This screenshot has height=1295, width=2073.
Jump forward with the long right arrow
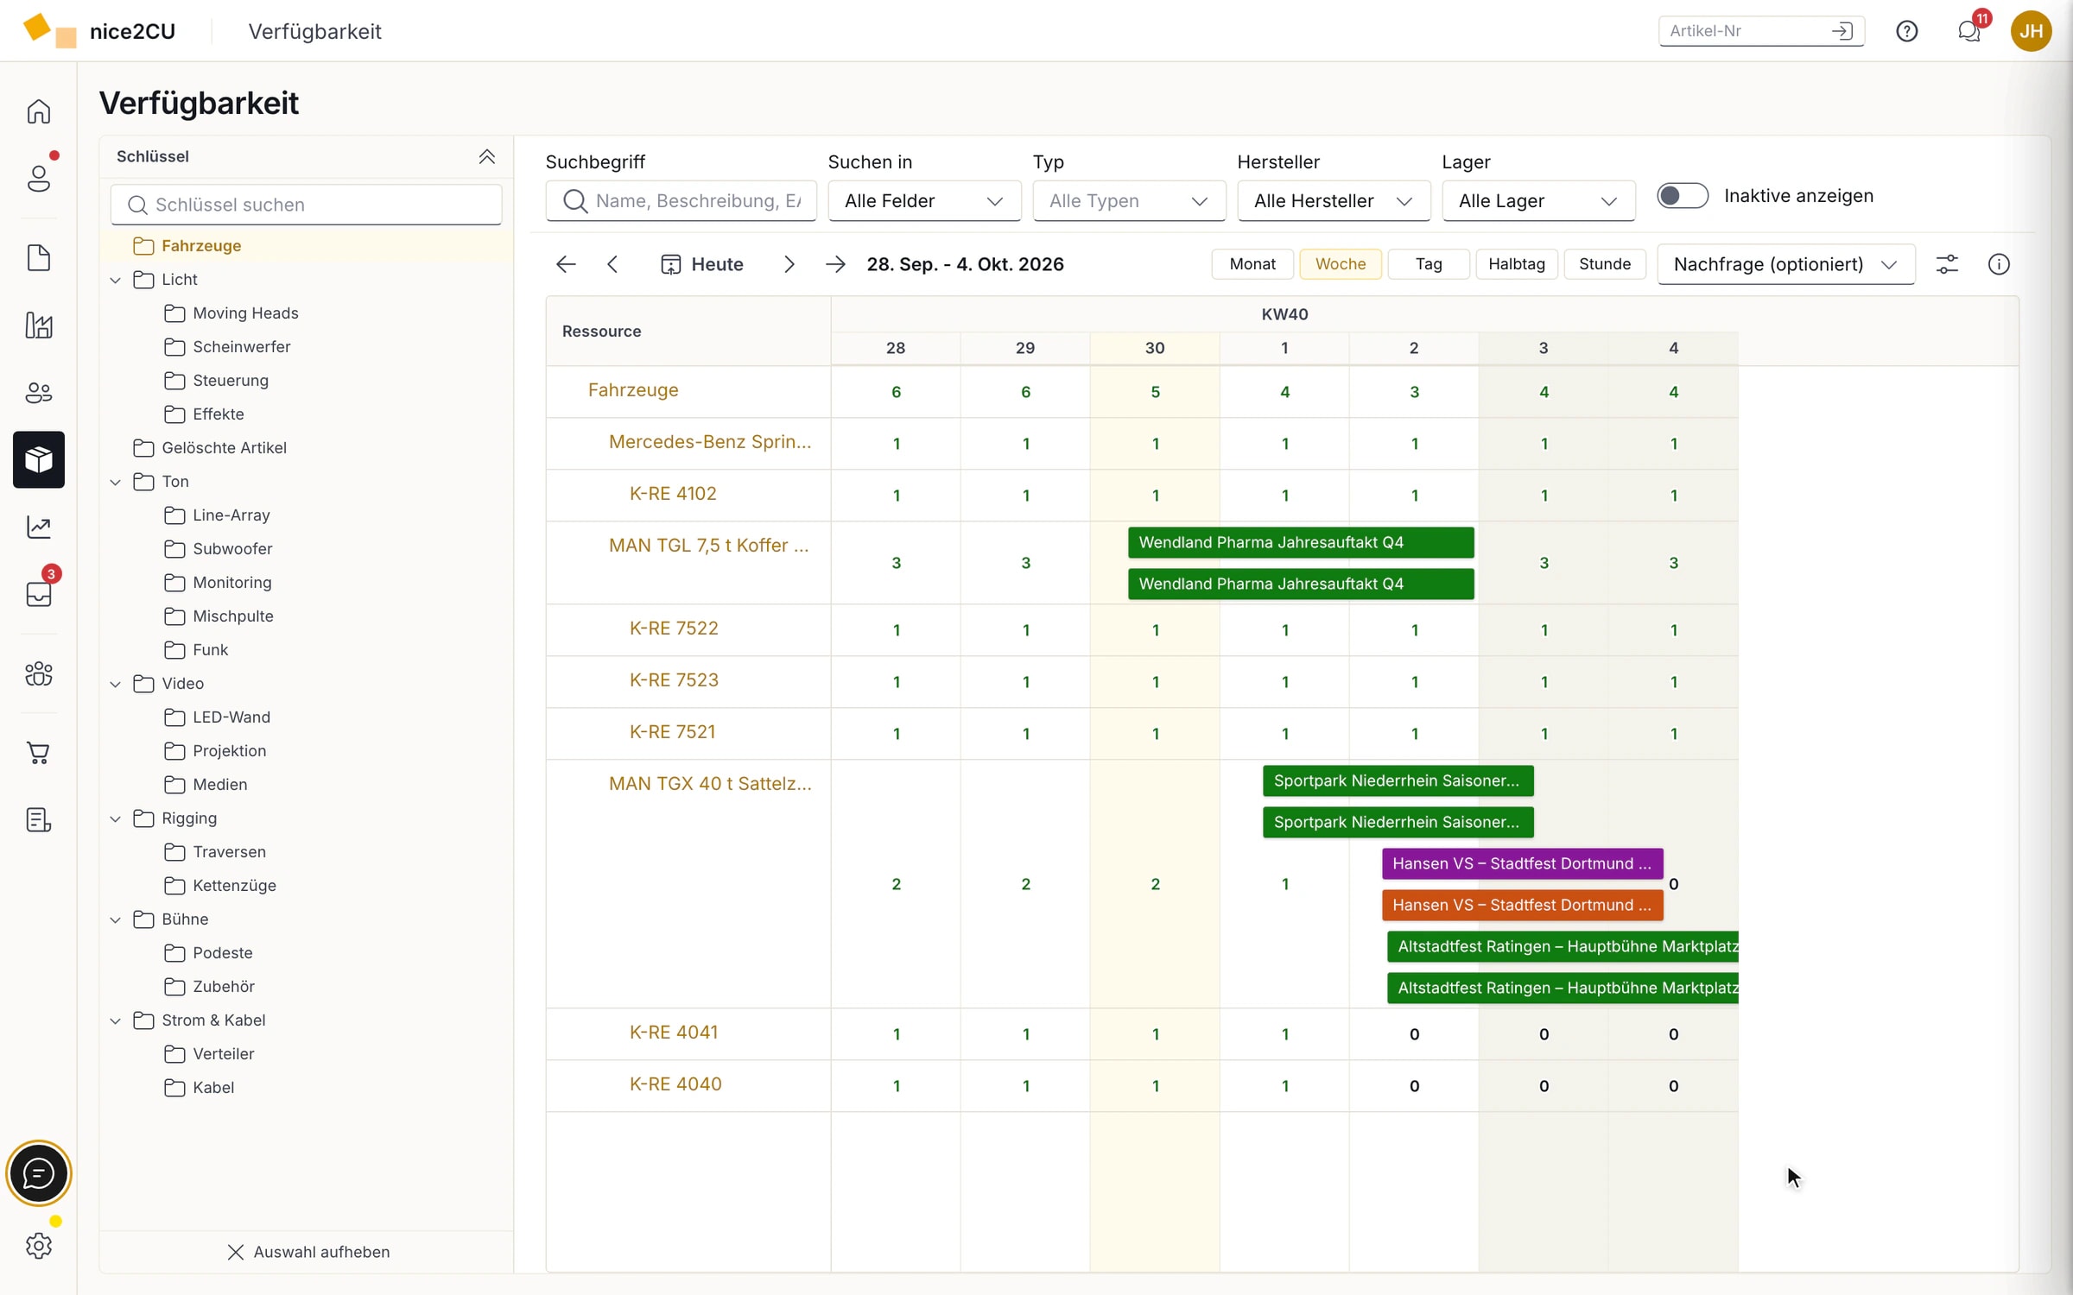[835, 264]
